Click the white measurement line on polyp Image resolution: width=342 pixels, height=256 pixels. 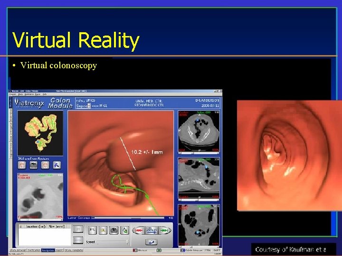pyautogui.click(x=128, y=154)
